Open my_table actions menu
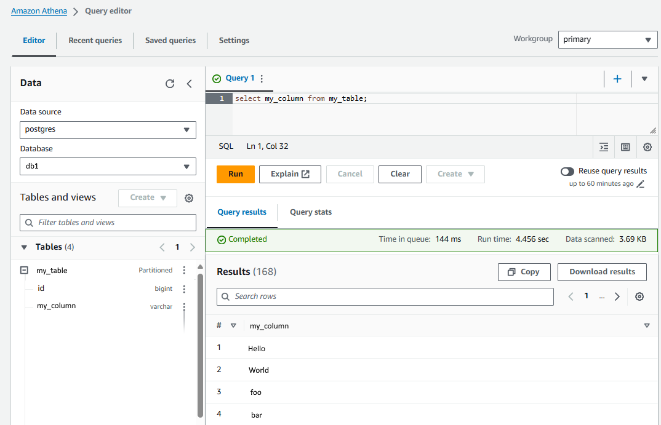 (184, 270)
